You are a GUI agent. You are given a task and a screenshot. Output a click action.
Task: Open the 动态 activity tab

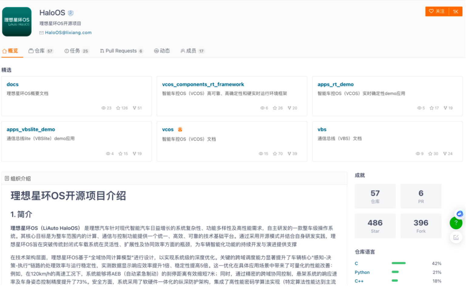click(x=162, y=51)
